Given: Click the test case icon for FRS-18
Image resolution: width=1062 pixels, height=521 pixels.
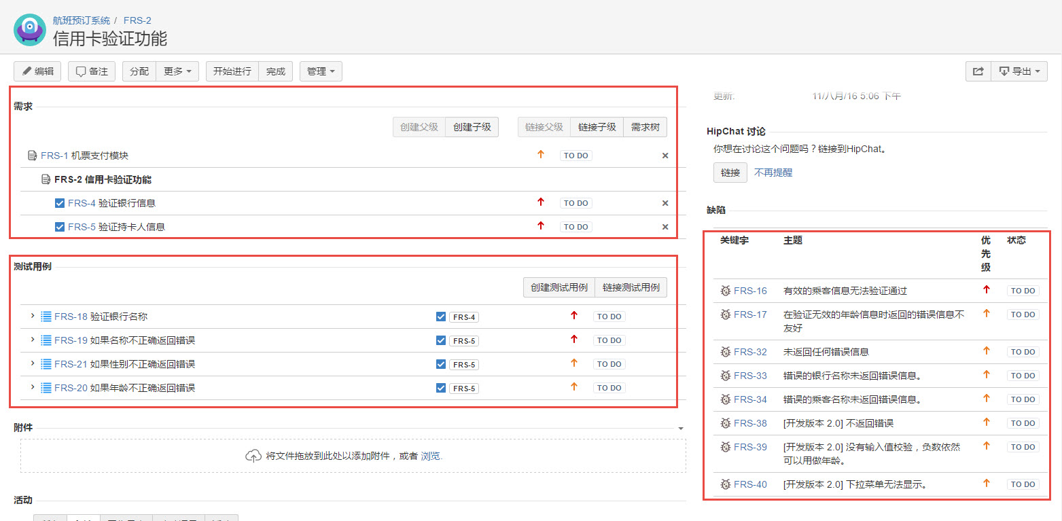Looking at the screenshot, I should coord(46,317).
